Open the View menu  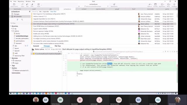click(15, 1)
